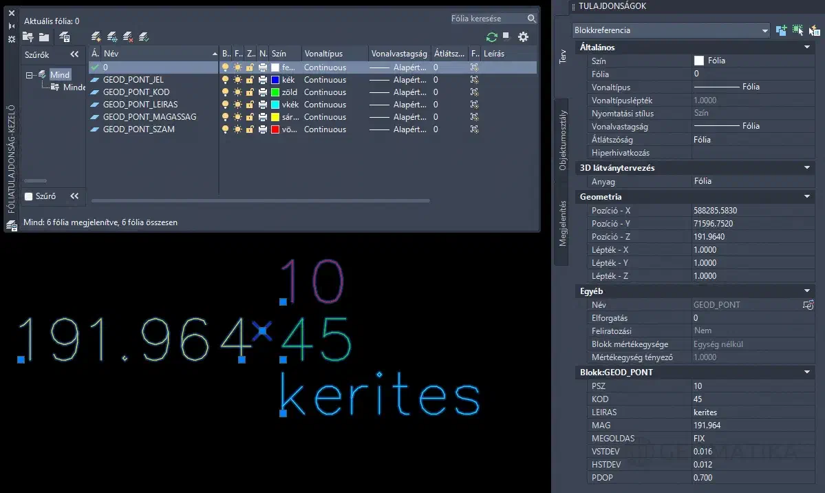Switch to the Megjelenítés side tab
This screenshot has height=493, width=825.
click(562, 223)
